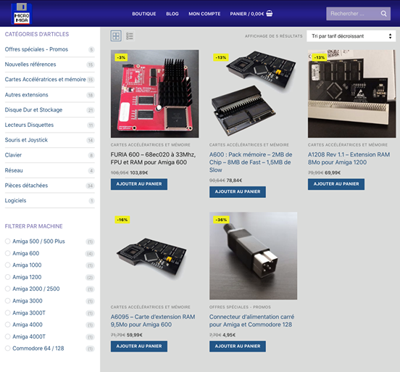Viewport: 400px width, 372px height.
Task: Select Amiga 600 machine filter
Action: click(8, 253)
